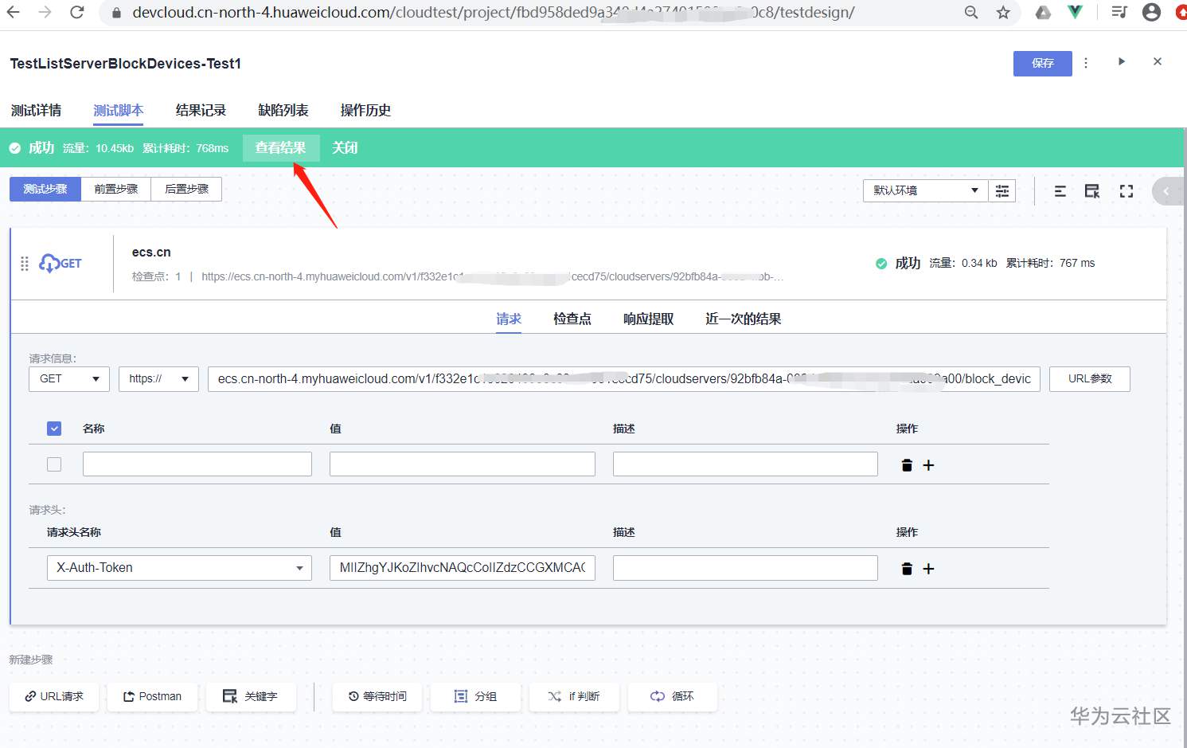1187x748 pixels.
Task: Click the 保存 save button
Action: [1043, 64]
